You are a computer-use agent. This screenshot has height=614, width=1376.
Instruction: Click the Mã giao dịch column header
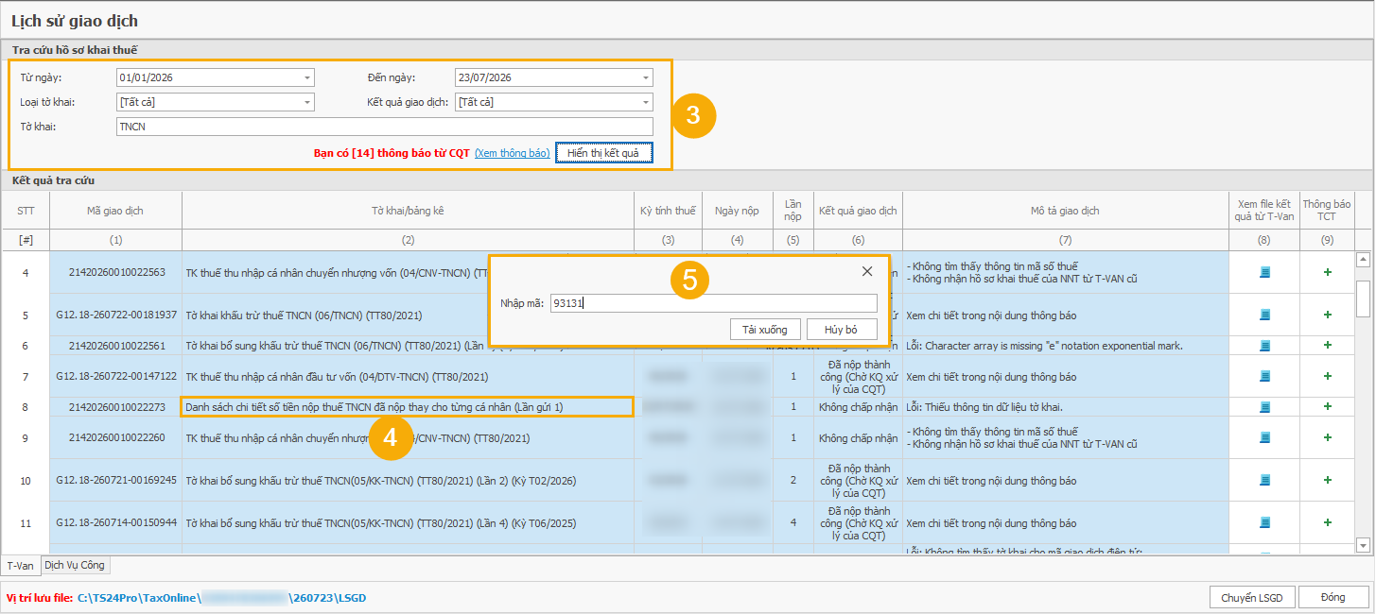pyautogui.click(x=115, y=211)
